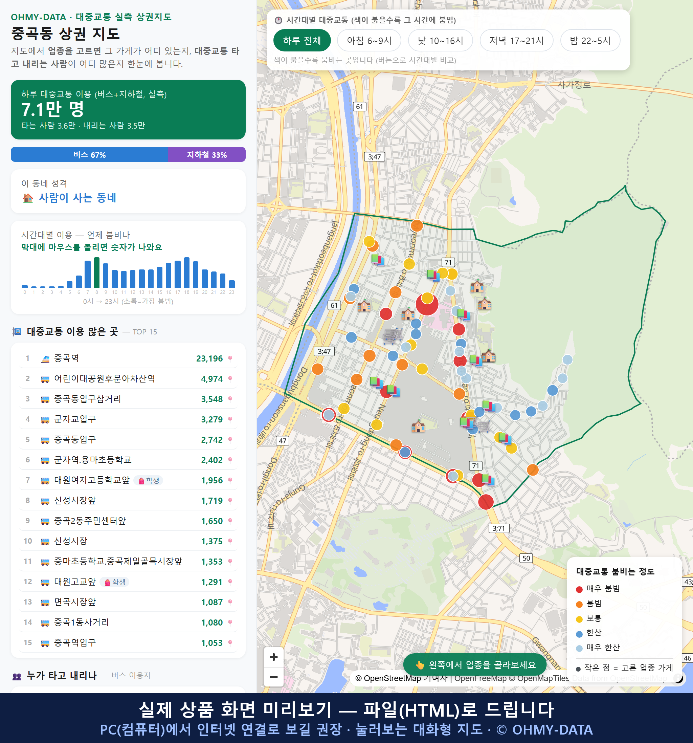Select the 중마초등학교.중곡제일골목시장앞 row
The width and height of the screenshot is (693, 743).
128,561
